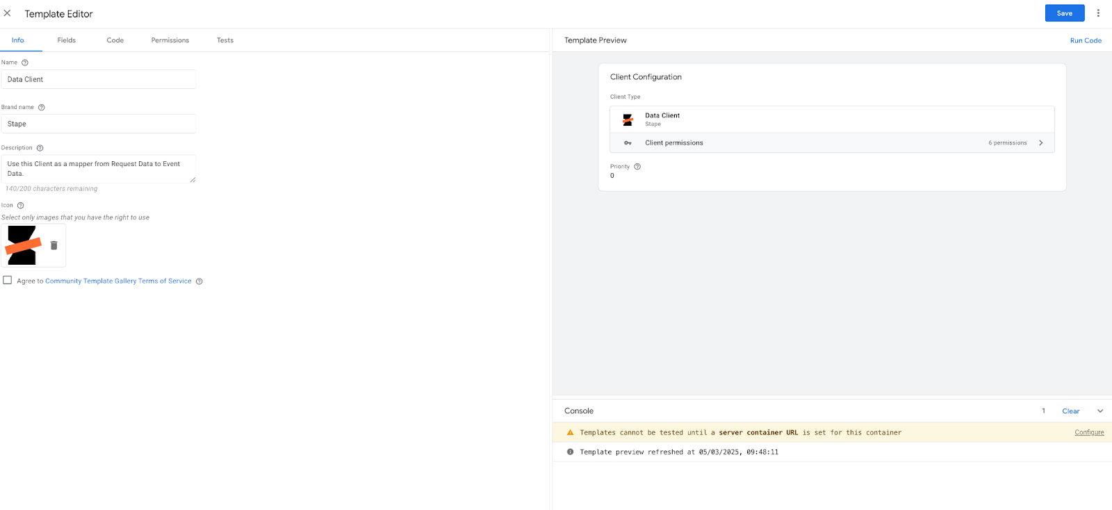
Task: Expand the Client permissions row chevron
Action: (x=1040, y=143)
